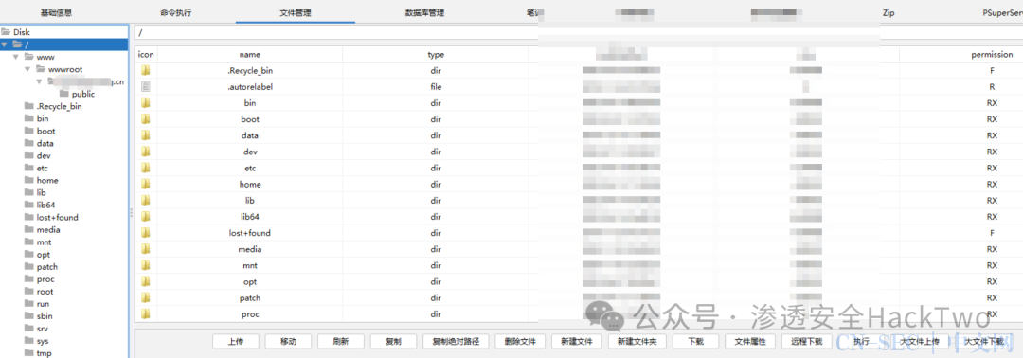1023x358 pixels.
Task: Click the folder icon in the media table row
Action: (146, 249)
